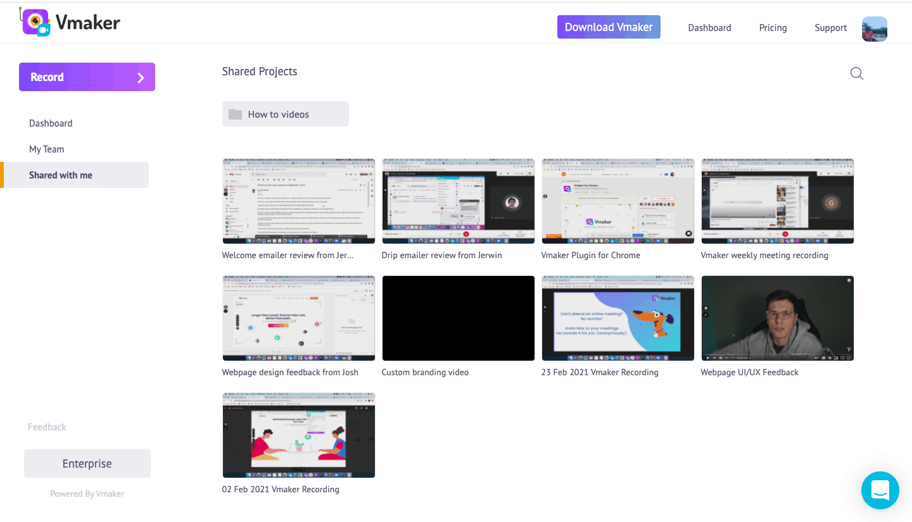Go to the Pricing page
The width and height of the screenshot is (912, 522).
tap(773, 28)
